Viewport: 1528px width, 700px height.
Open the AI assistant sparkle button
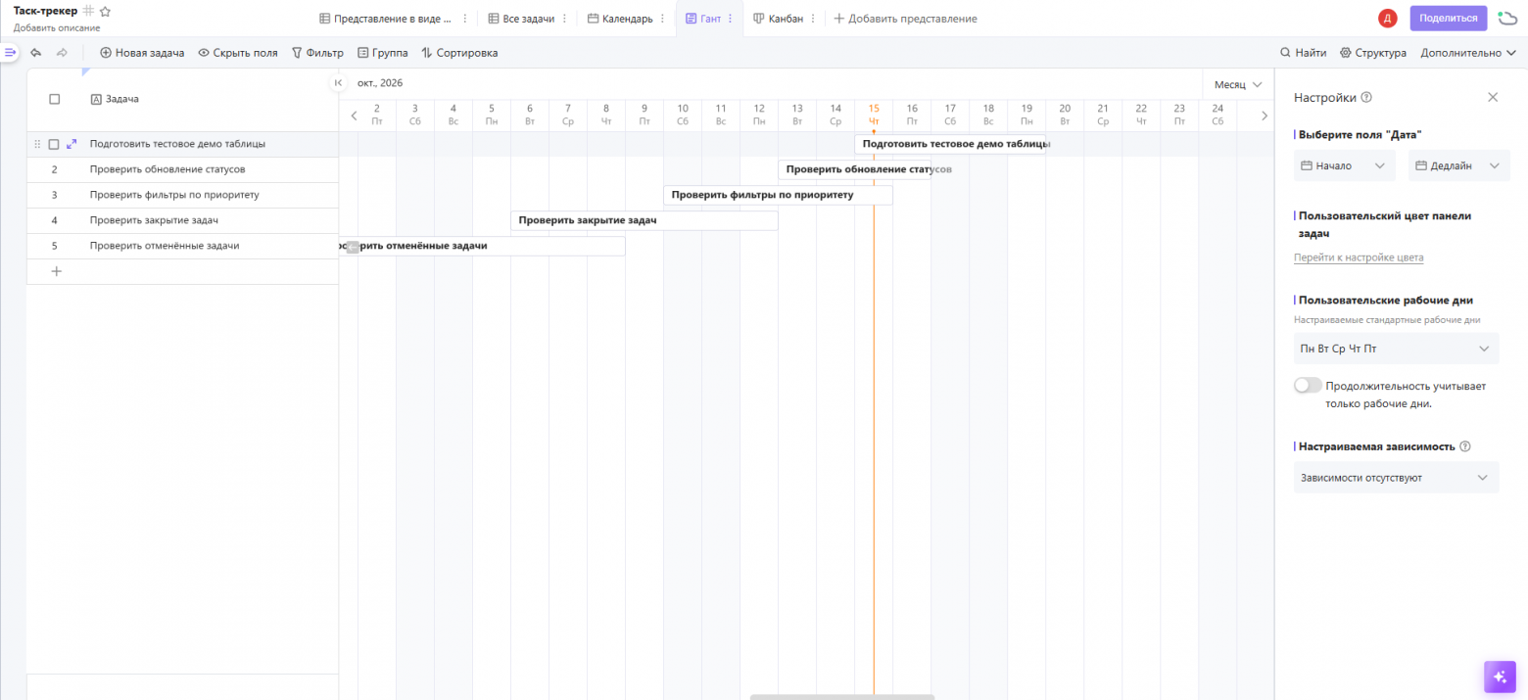tap(1500, 677)
